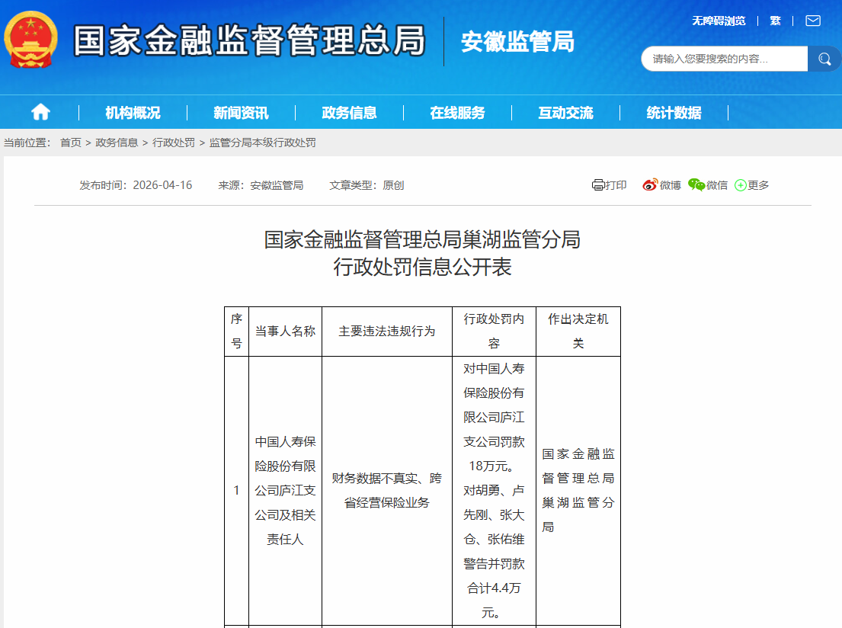Go to 首页 in breadcrumb
The width and height of the screenshot is (842, 628).
[x=71, y=143]
